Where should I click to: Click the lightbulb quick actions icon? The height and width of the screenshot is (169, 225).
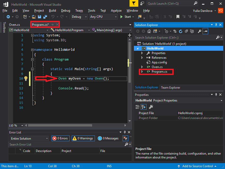tap(26, 79)
